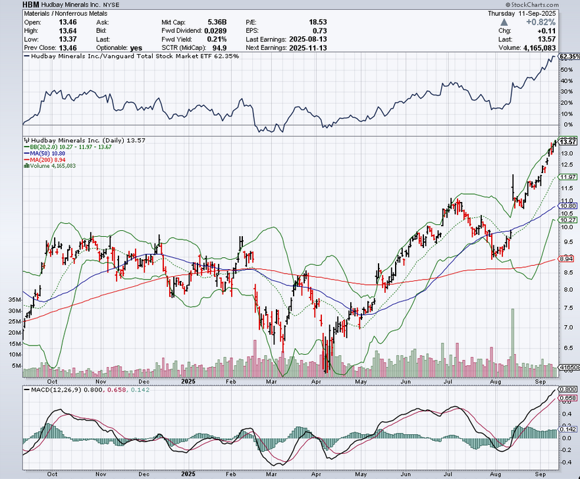This screenshot has height=479, width=580.
Task: Click the 11.97 middle band price tag
Action: point(567,177)
